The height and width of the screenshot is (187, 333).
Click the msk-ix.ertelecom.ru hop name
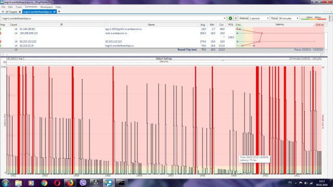(x=116, y=33)
